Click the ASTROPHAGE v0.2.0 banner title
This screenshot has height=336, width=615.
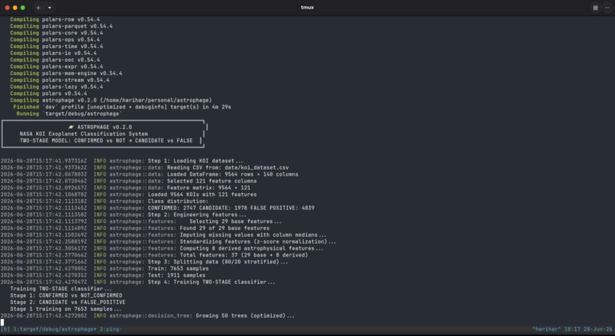coord(105,128)
